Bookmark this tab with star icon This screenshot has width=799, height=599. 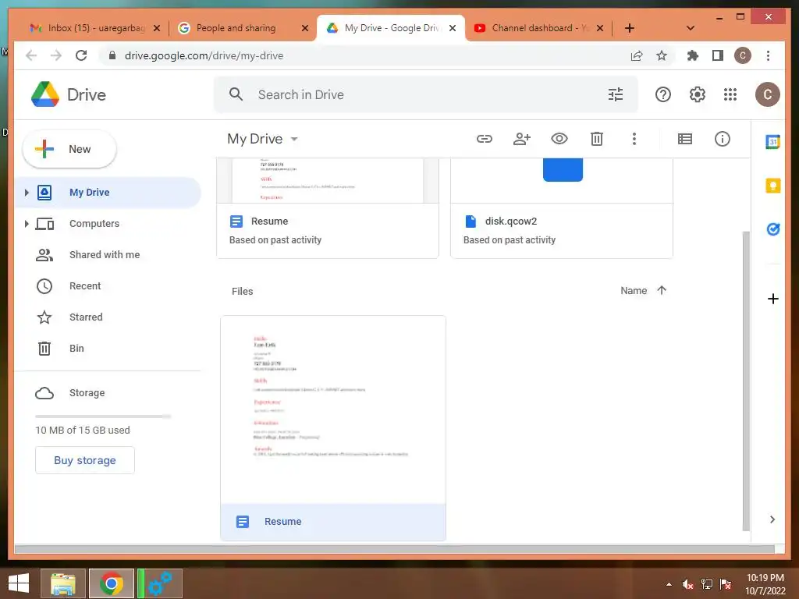click(x=662, y=55)
